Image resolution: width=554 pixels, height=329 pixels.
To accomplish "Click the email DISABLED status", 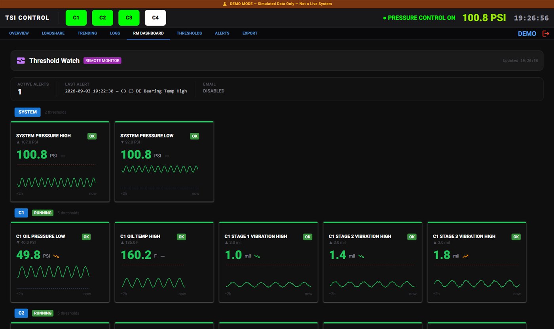I will point(214,91).
